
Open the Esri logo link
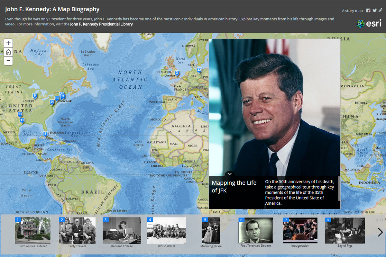point(369,23)
